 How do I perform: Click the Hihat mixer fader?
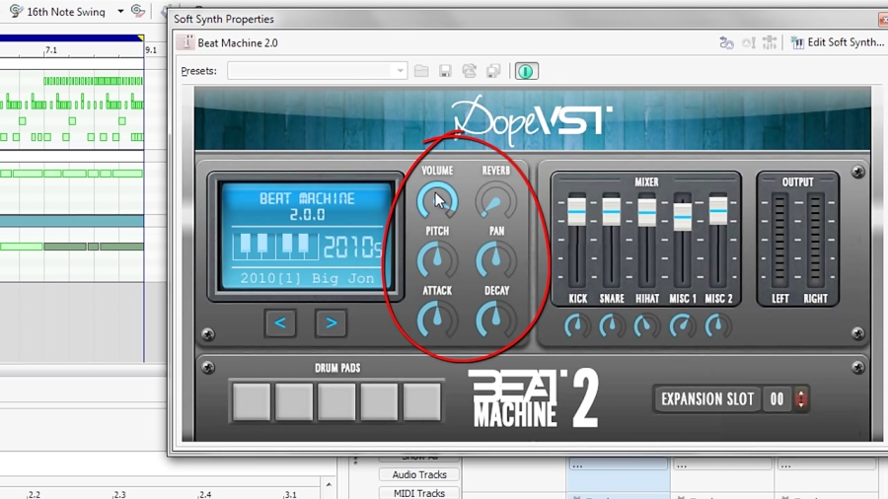[x=646, y=212]
